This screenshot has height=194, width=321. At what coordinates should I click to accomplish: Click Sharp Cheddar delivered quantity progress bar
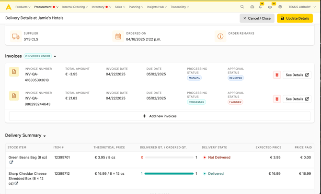pos(169,174)
